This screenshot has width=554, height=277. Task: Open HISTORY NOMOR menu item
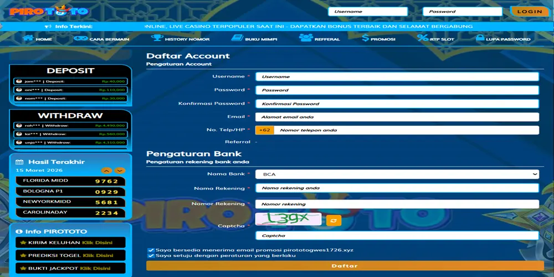pyautogui.click(x=180, y=38)
